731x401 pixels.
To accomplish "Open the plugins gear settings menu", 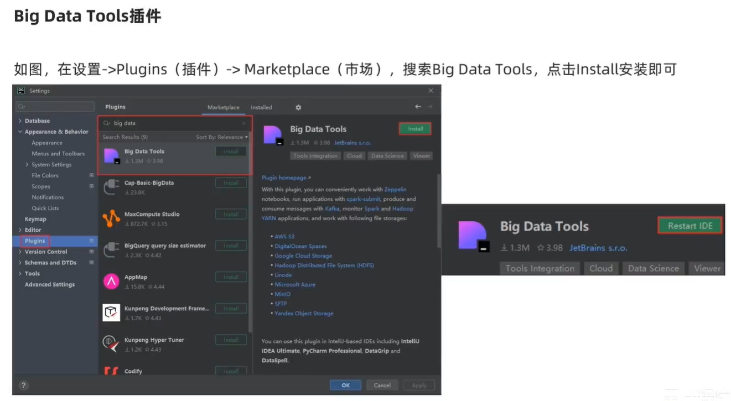I will click(298, 107).
